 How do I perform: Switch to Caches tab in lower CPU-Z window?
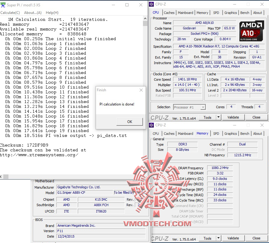click(x=169, y=134)
